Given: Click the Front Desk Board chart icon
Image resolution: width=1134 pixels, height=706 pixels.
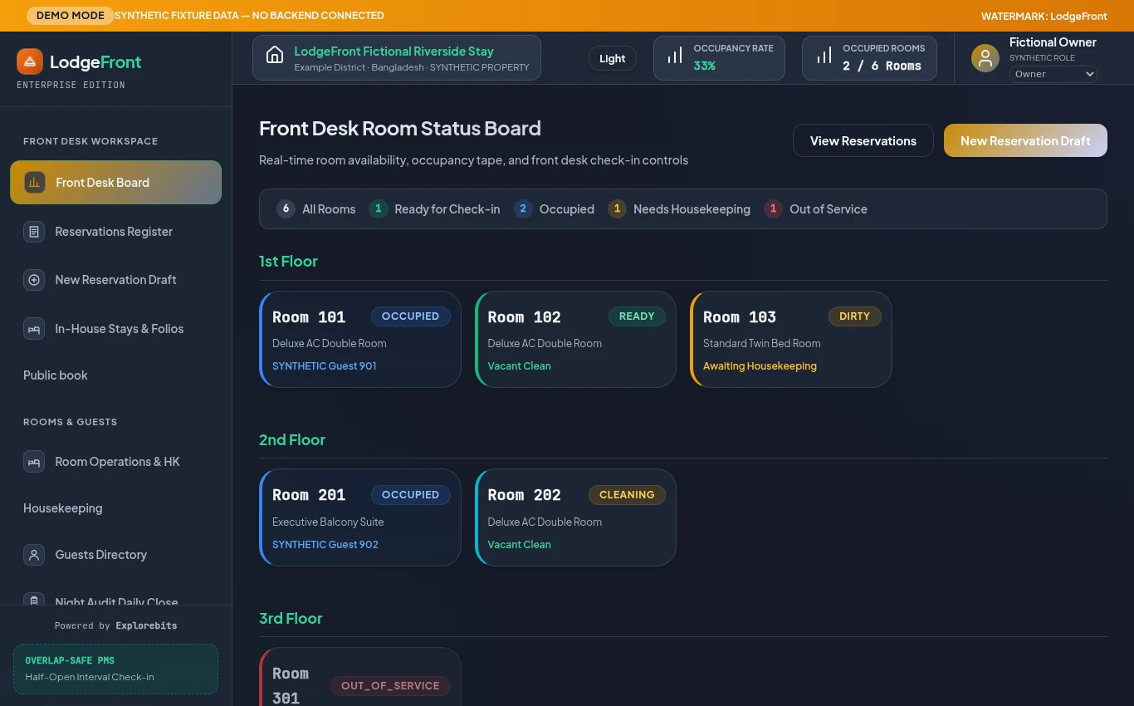Looking at the screenshot, I should 34,182.
